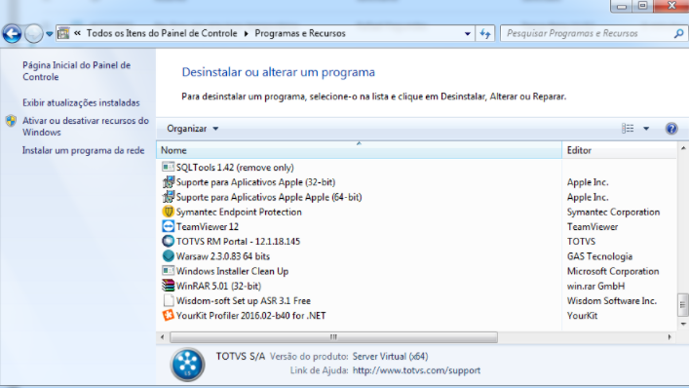Image resolution: width=689 pixels, height=388 pixels.
Task: Select Warsaw 2.3.0.83 64 bits
Action: pos(223,256)
